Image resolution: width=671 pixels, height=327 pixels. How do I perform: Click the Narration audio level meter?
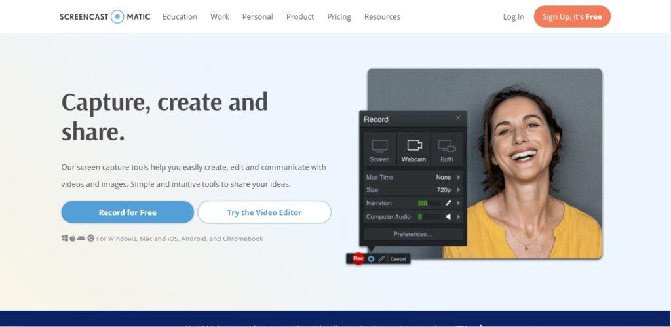pyautogui.click(x=429, y=203)
